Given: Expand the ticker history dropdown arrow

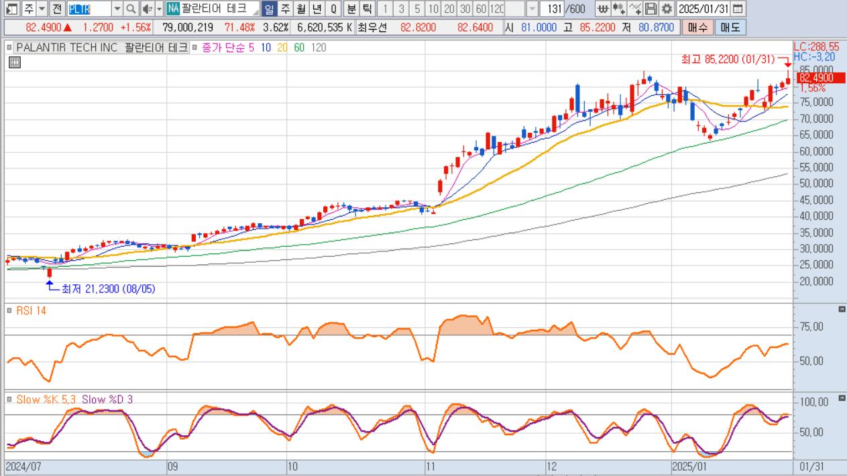Looking at the screenshot, I should tap(117, 9).
